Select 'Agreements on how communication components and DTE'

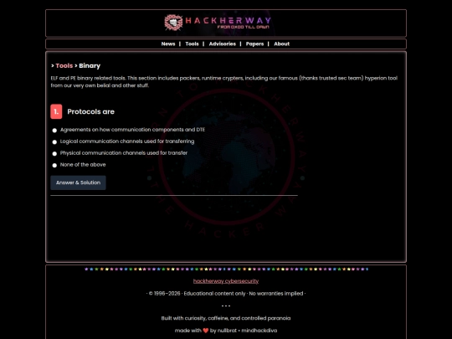point(54,131)
